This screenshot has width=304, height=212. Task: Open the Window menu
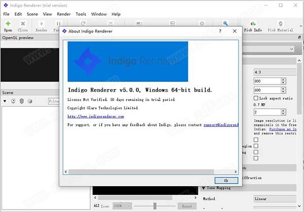pos(99,14)
